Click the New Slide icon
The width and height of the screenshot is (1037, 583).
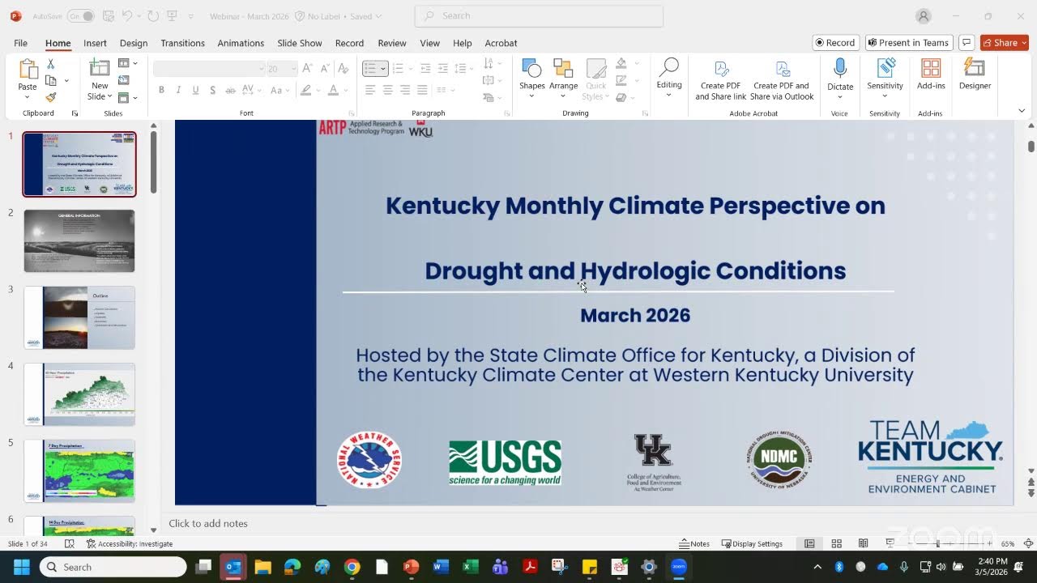pos(100,69)
